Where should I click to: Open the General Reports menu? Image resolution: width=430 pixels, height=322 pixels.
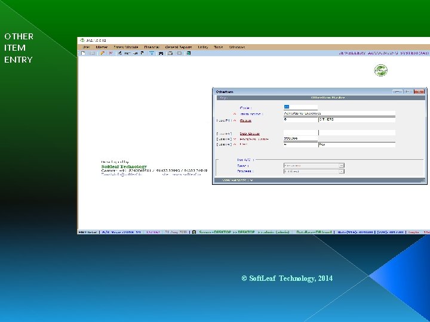click(x=179, y=47)
